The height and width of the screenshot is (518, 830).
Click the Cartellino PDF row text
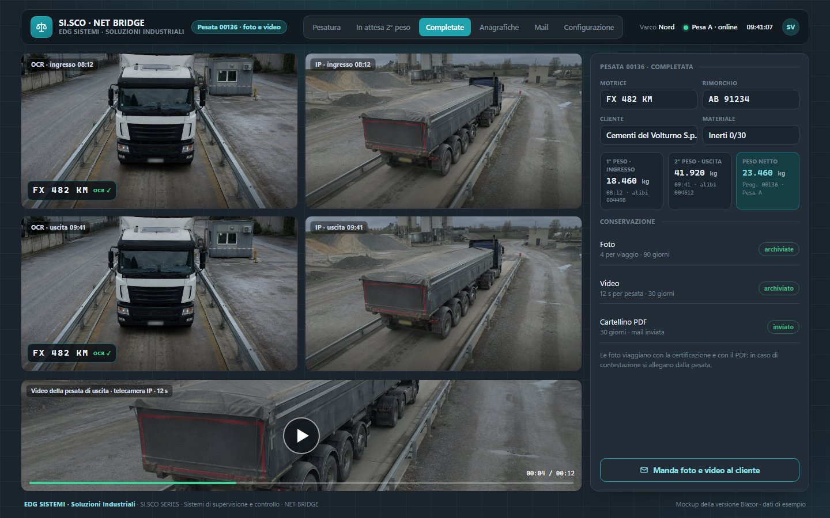(x=632, y=327)
